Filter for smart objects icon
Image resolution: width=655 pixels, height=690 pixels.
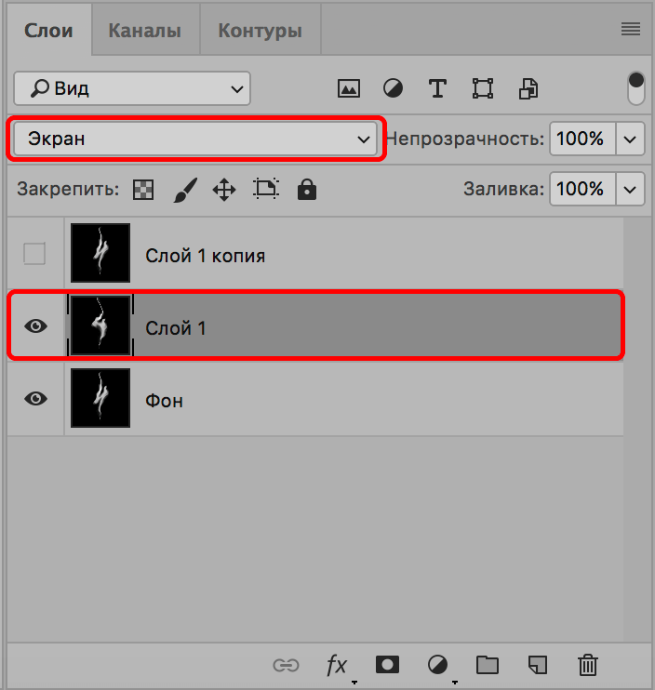pyautogui.click(x=528, y=88)
